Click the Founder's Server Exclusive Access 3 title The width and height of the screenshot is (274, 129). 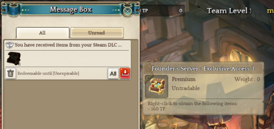click(x=203, y=69)
